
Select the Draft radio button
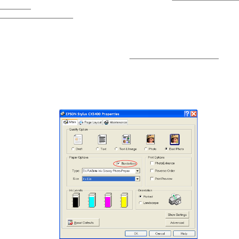[x=73, y=149]
